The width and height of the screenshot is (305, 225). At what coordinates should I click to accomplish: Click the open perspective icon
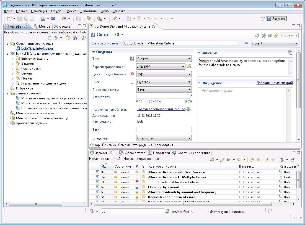click(x=262, y=18)
